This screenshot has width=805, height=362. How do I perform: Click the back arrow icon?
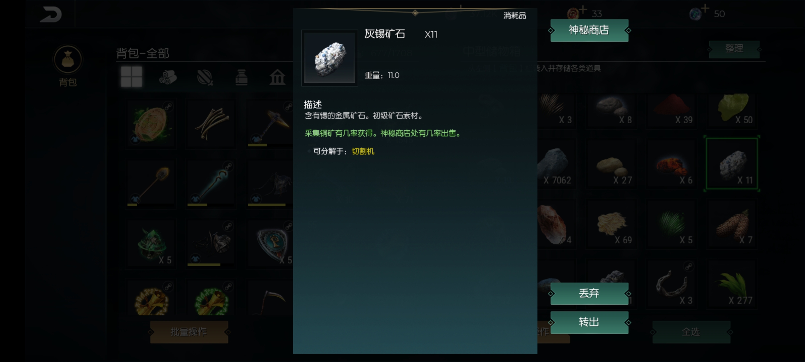tap(51, 15)
